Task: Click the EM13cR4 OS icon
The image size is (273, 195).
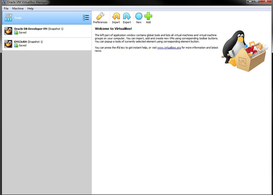Action: pyautogui.click(x=8, y=44)
